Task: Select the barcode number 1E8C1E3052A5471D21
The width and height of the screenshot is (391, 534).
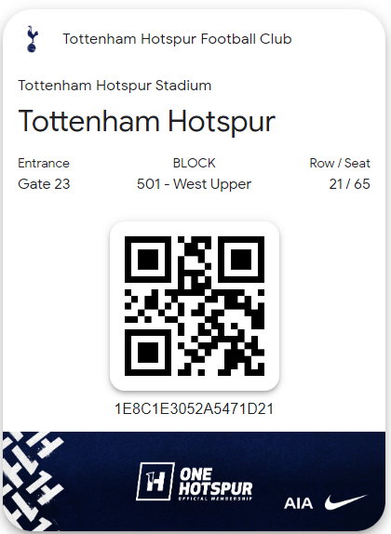Action: [x=194, y=408]
